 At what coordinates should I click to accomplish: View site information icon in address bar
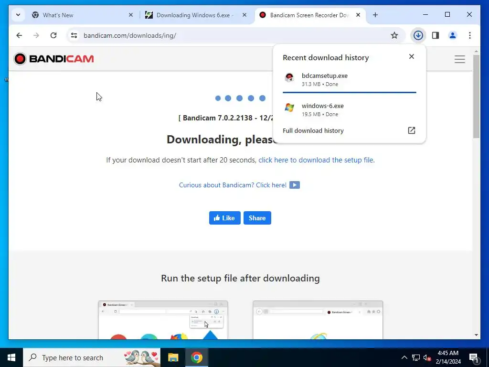point(74,35)
